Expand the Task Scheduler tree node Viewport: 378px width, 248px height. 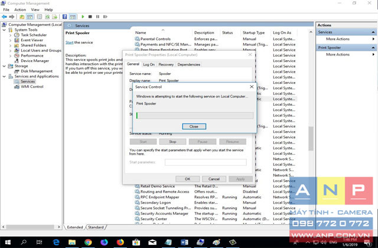[10, 35]
